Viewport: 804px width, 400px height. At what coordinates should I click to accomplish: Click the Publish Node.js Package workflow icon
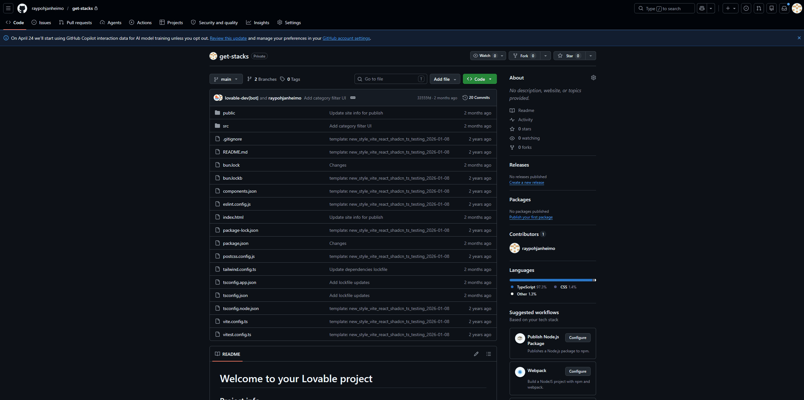click(x=520, y=338)
